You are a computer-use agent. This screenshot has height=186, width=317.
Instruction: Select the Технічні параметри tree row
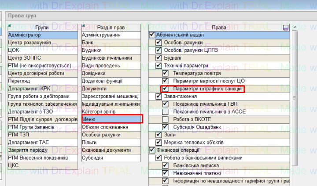[186, 66]
